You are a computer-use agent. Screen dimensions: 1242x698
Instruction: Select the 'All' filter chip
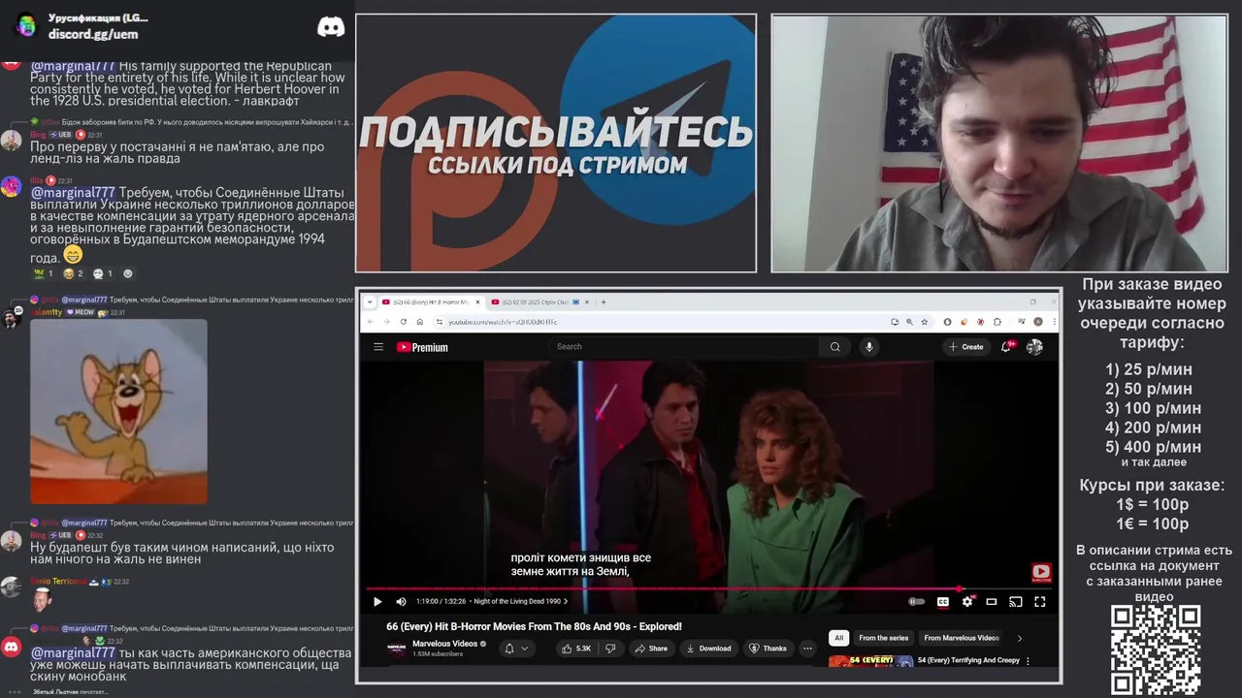coord(839,638)
